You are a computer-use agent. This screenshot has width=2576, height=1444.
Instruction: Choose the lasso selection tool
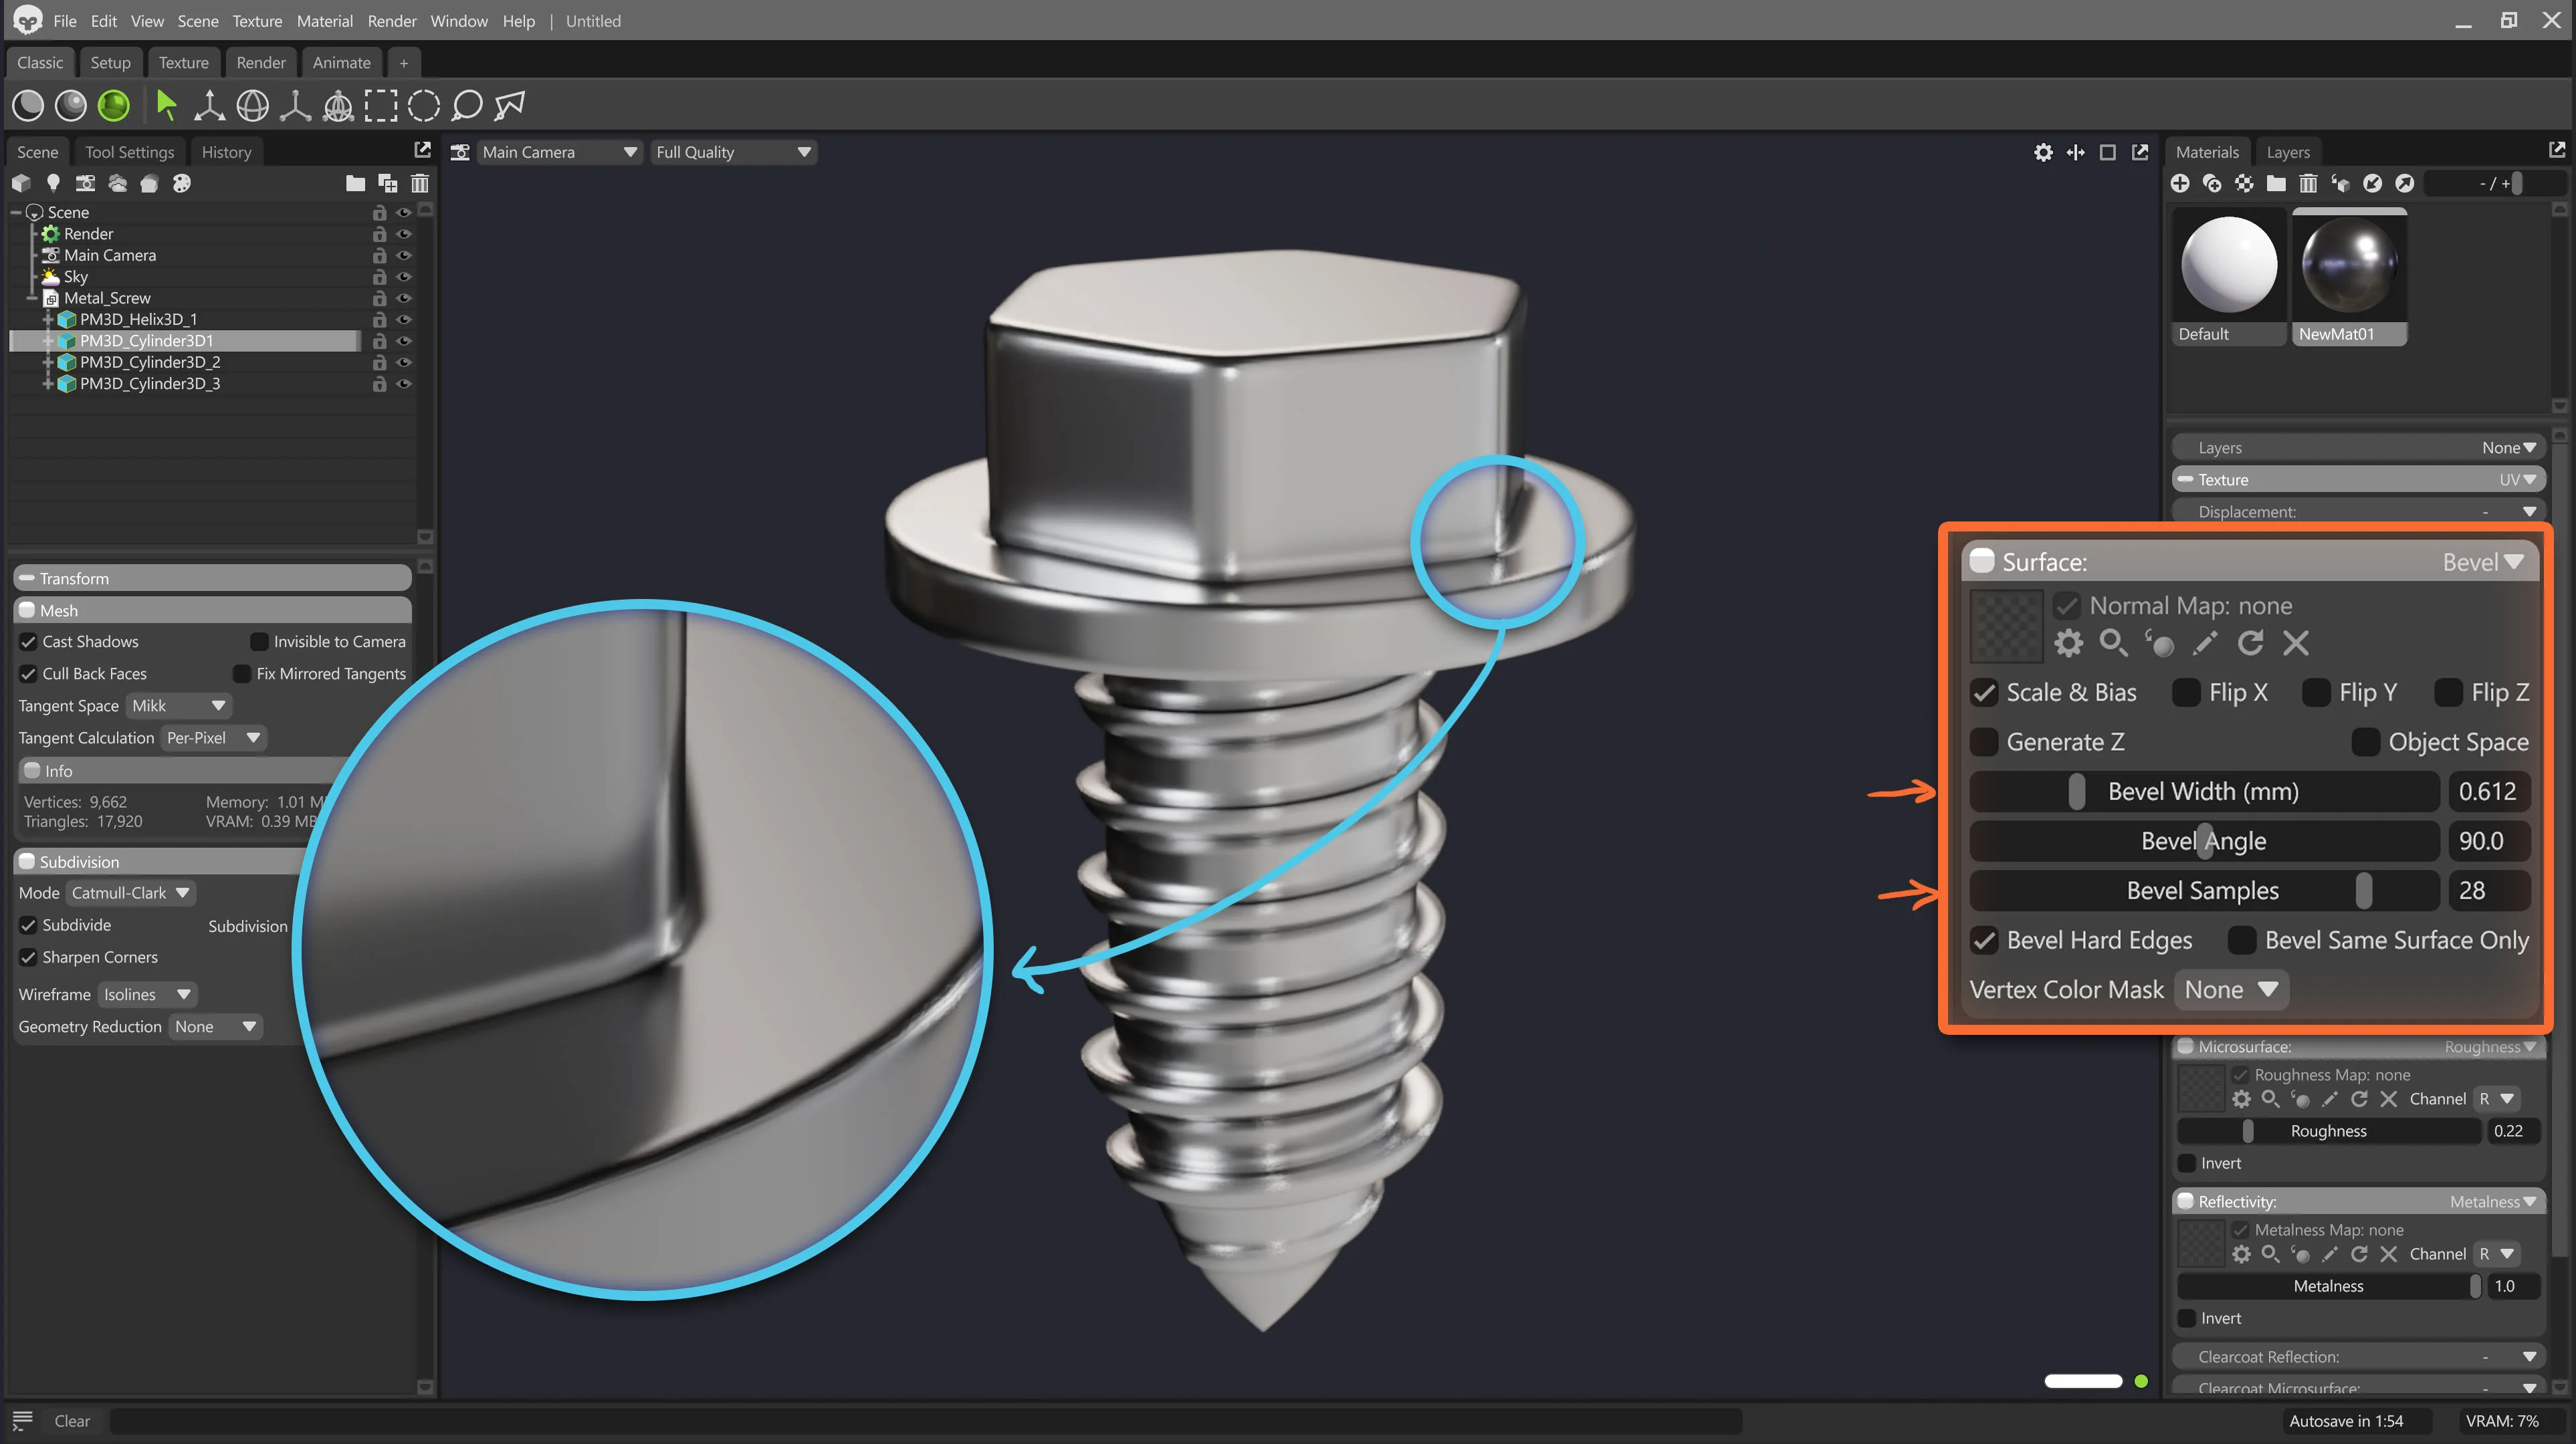(467, 105)
